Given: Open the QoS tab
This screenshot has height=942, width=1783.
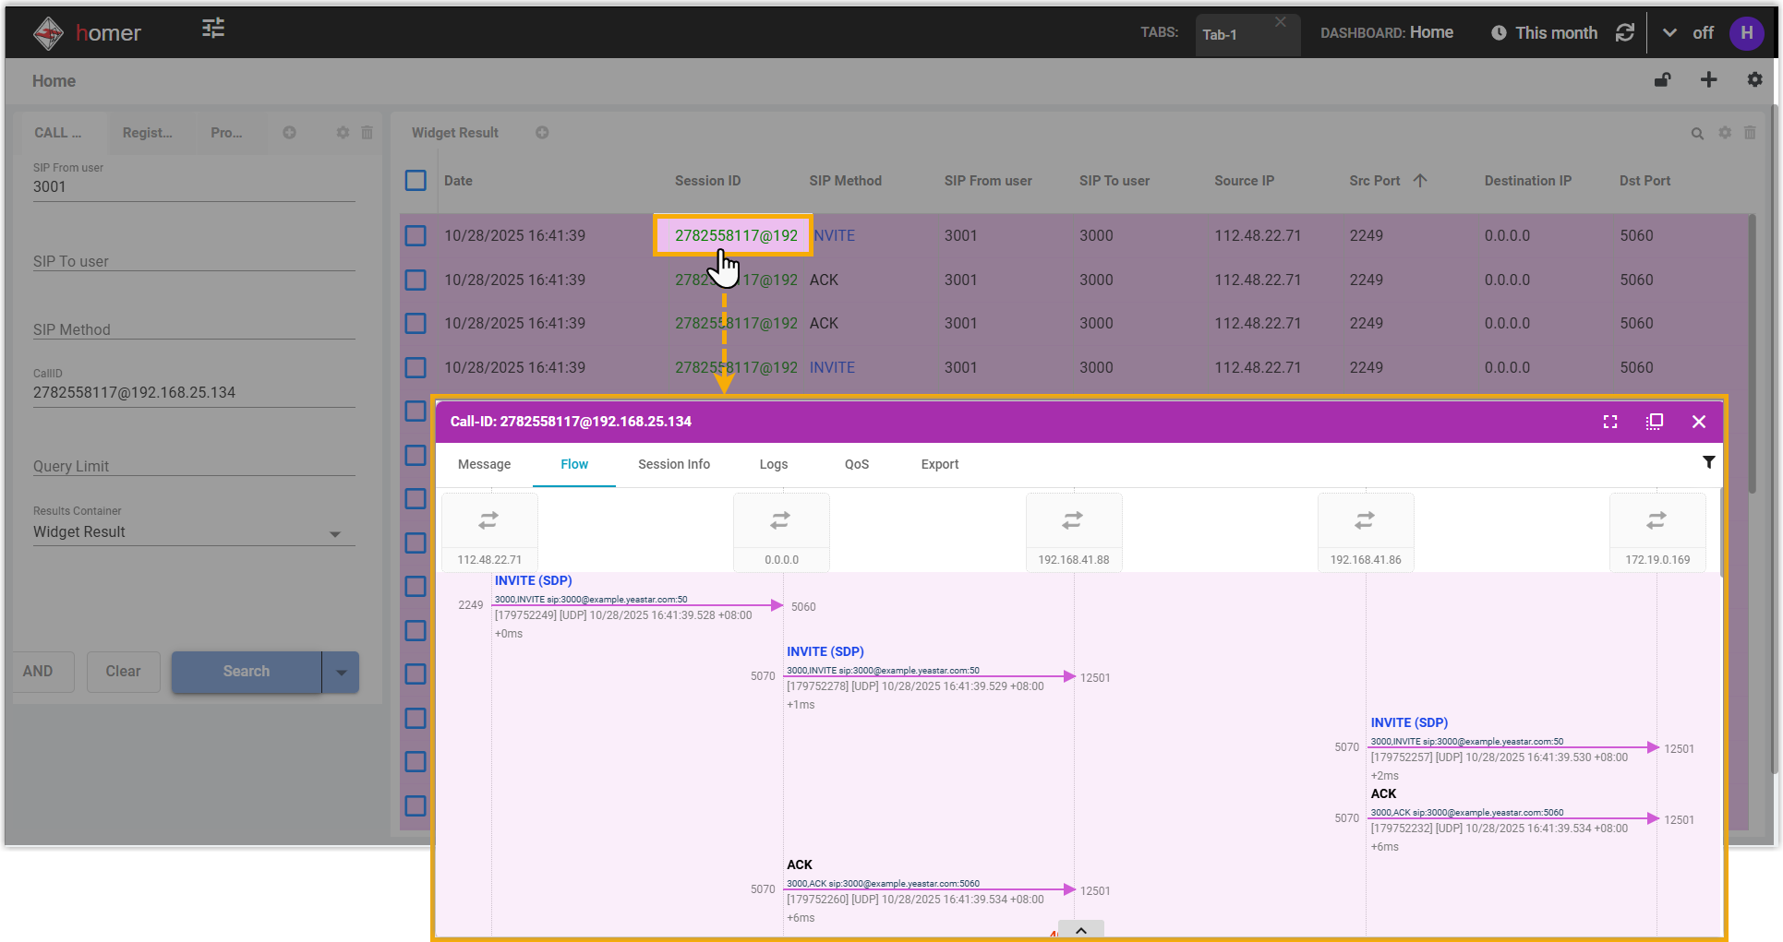Looking at the screenshot, I should click(856, 464).
